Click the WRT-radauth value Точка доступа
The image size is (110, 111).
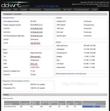point(89,25)
